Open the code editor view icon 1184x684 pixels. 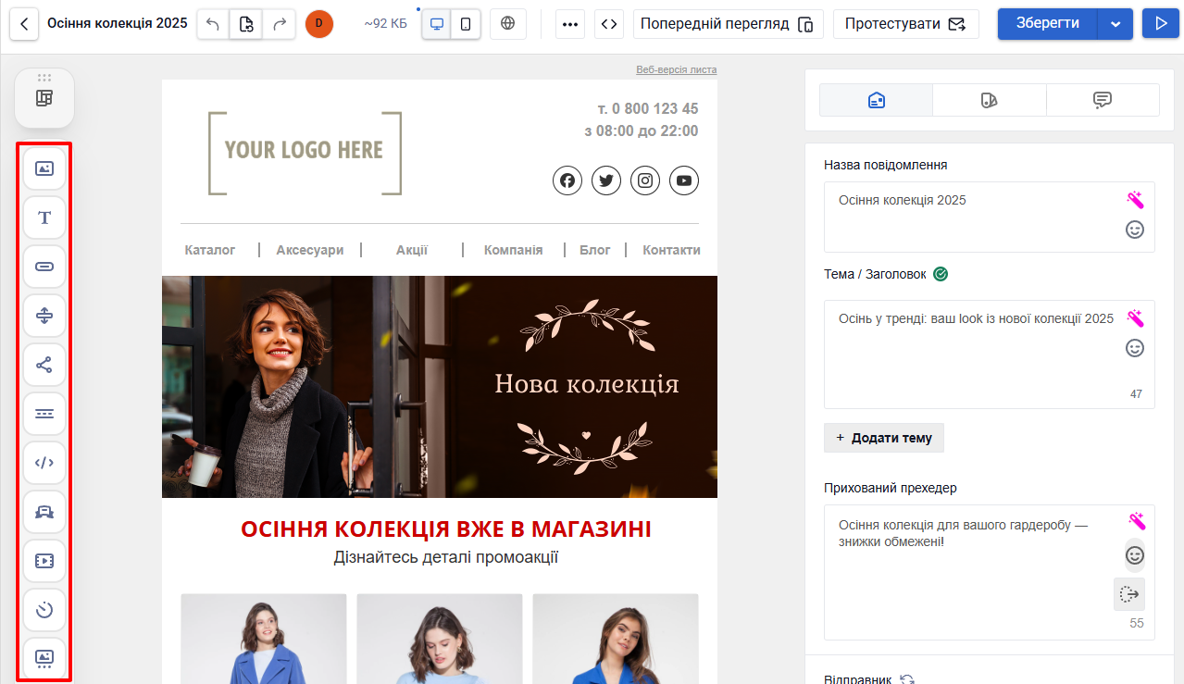tap(608, 24)
